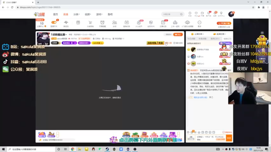Click the Douyu logo
Viewport: 271px width, 152px height.
(39, 14)
